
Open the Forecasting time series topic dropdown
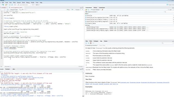(92, 45)
